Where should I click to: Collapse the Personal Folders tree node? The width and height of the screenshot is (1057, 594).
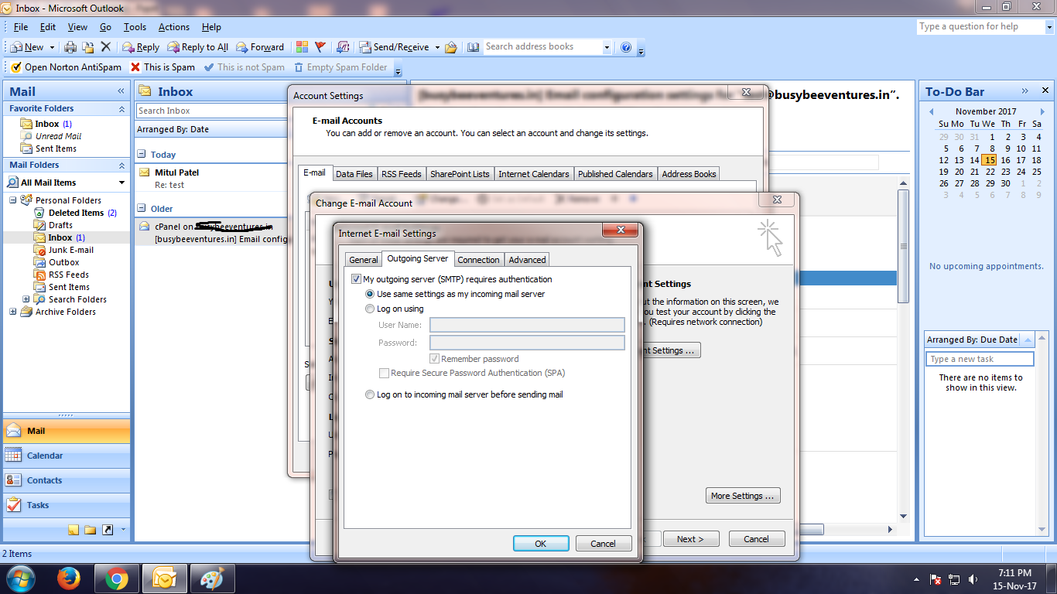coord(12,200)
